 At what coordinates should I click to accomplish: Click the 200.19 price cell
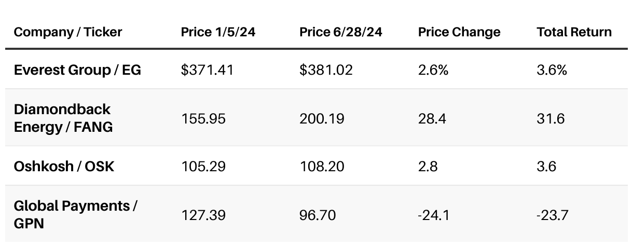[322, 118]
